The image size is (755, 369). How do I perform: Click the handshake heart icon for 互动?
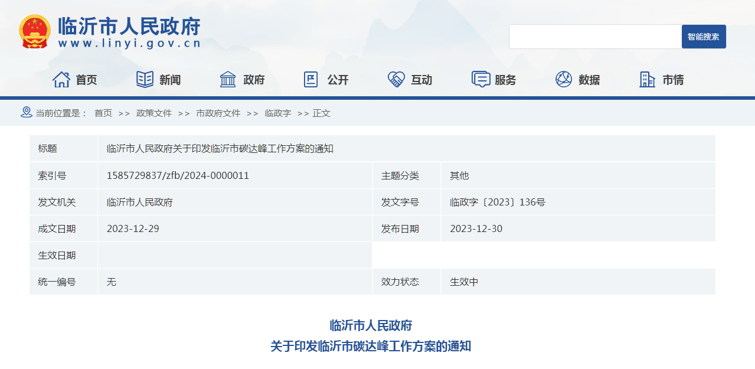coord(396,79)
